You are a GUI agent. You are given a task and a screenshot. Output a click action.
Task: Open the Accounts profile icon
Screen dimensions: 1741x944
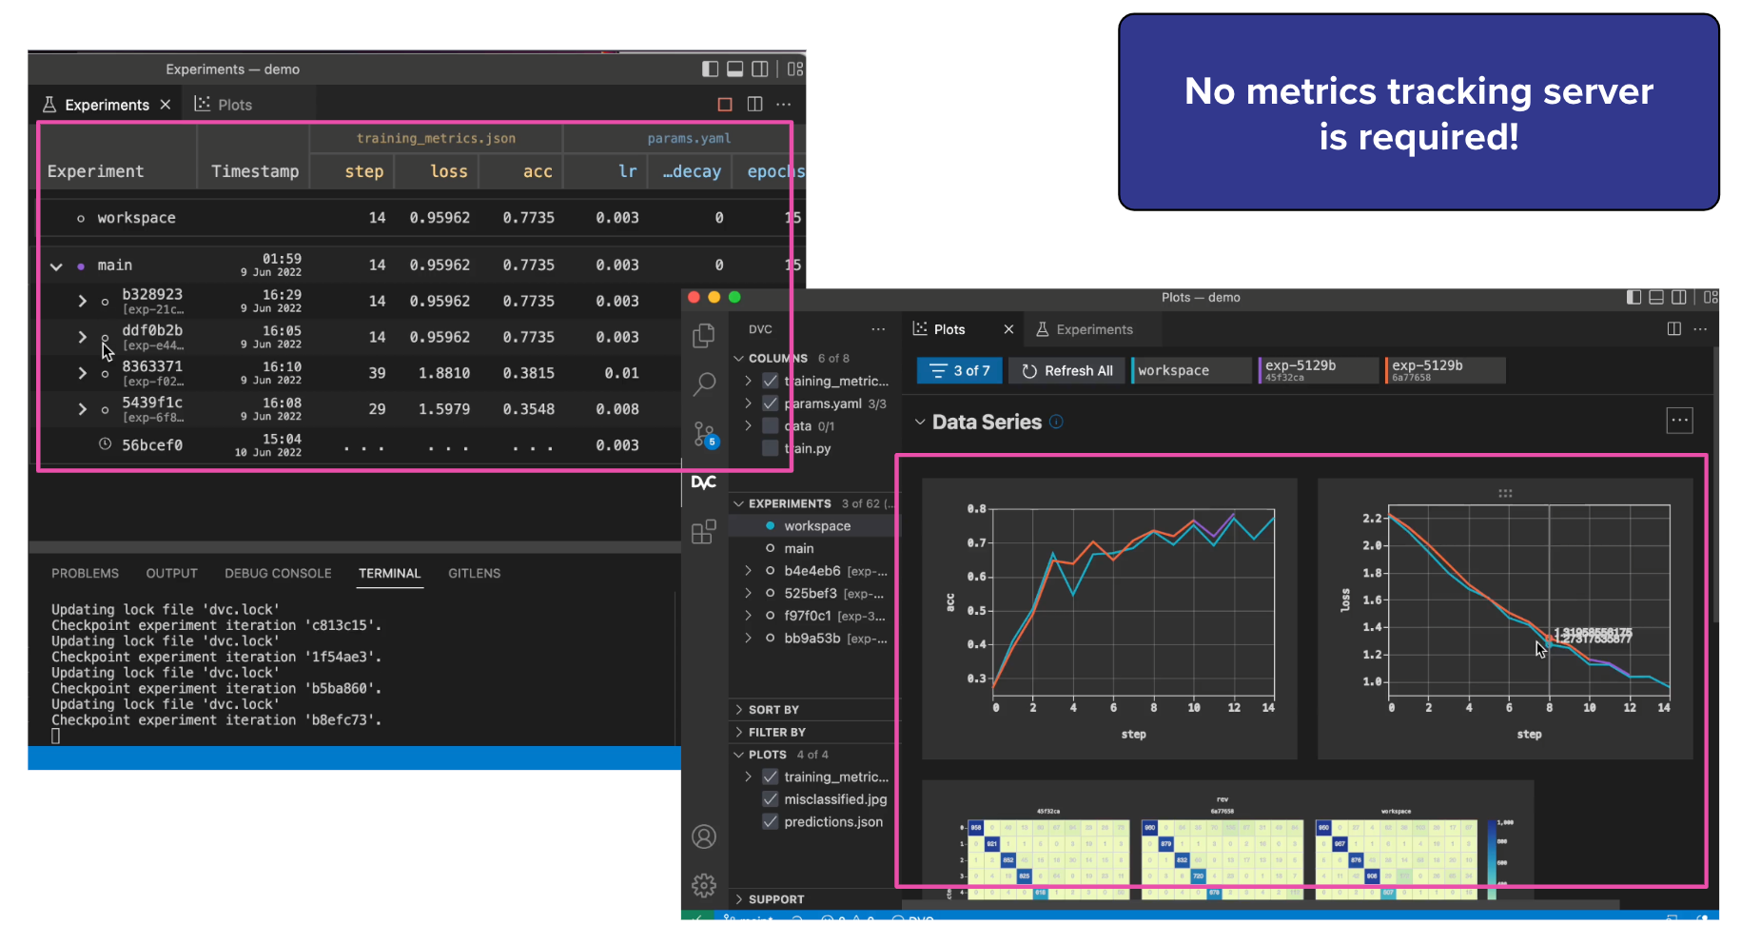704,836
